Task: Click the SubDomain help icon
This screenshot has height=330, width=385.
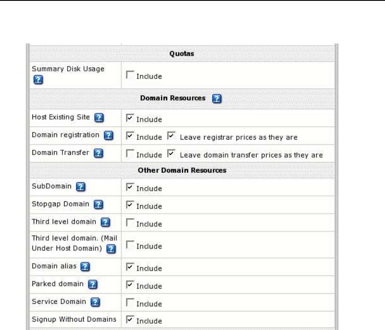Action: point(81,187)
